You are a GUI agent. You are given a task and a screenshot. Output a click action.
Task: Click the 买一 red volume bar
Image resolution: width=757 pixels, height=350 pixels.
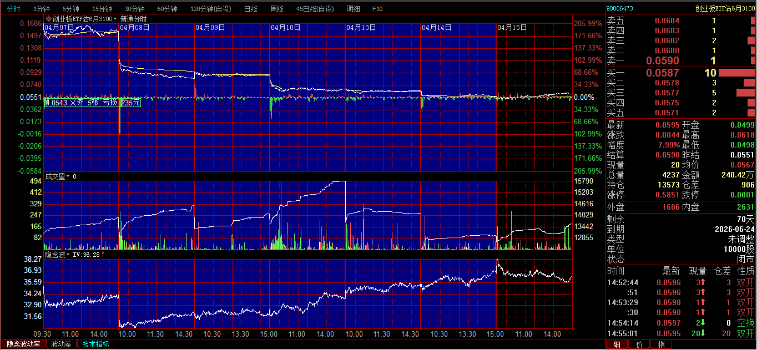736,73
